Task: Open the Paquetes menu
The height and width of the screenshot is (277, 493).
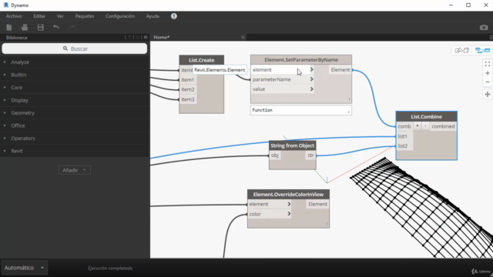Action: [85, 16]
